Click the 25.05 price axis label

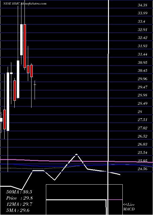pyautogui.click(x=143, y=161)
